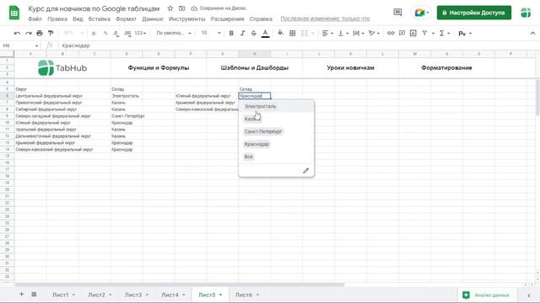
Task: Click the percent format icon
Action: pos(105,34)
